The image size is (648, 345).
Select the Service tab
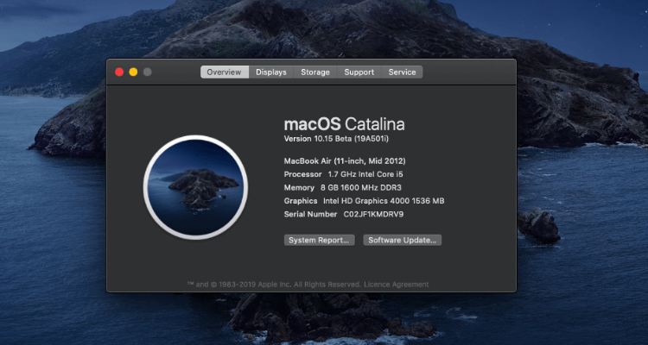click(x=402, y=72)
